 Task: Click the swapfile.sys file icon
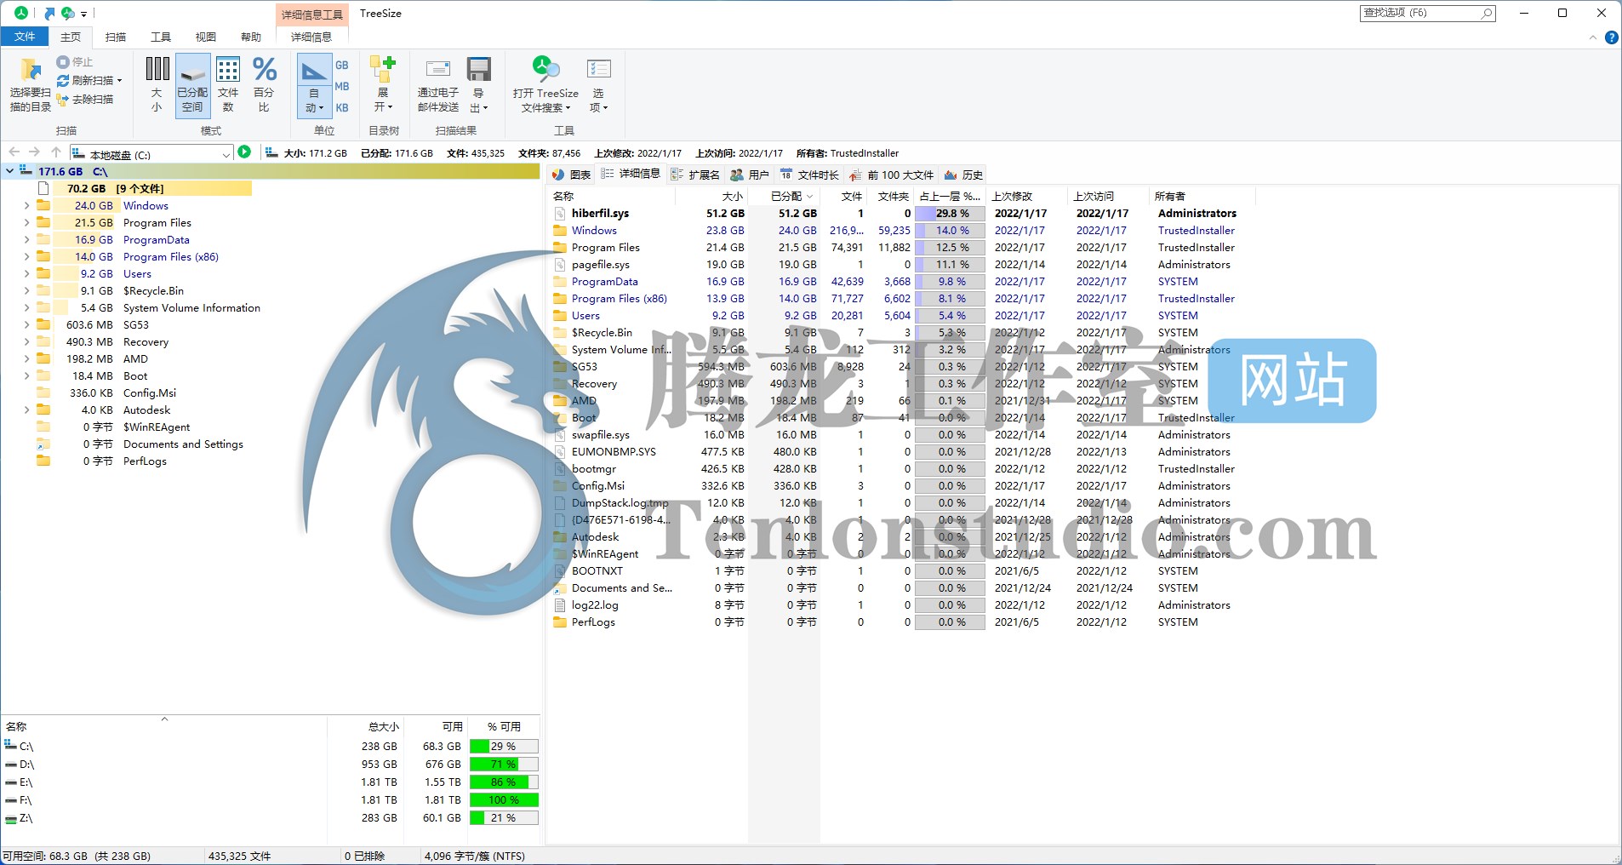tap(559, 435)
